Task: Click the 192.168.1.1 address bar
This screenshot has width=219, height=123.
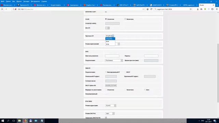Action: (78, 9)
